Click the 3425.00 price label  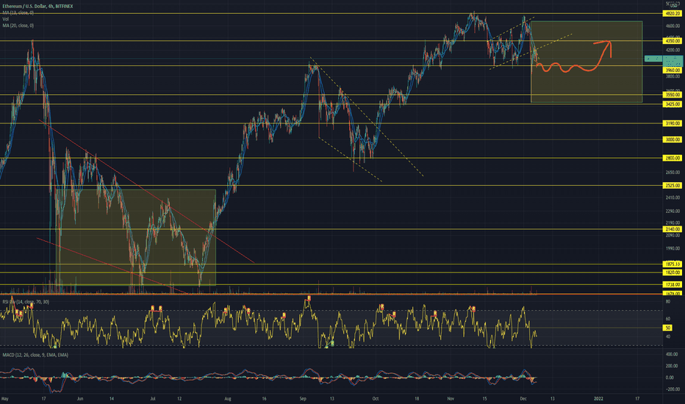click(x=673, y=104)
